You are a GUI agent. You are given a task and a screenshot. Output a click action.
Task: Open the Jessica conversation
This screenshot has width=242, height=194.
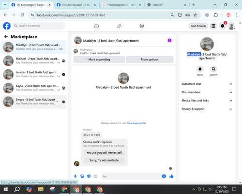click(34, 74)
